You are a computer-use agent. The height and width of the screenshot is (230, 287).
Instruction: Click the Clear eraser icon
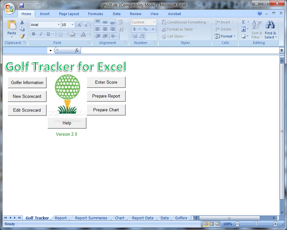[x=243, y=36]
